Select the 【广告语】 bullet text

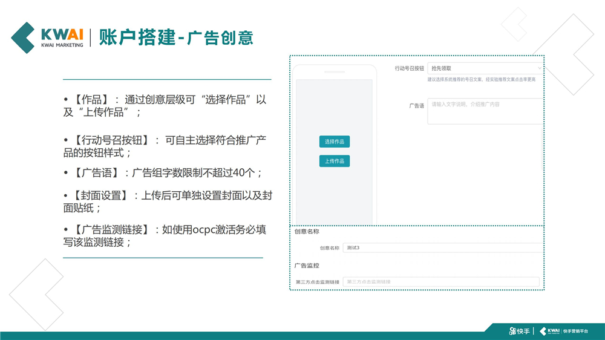click(x=163, y=172)
